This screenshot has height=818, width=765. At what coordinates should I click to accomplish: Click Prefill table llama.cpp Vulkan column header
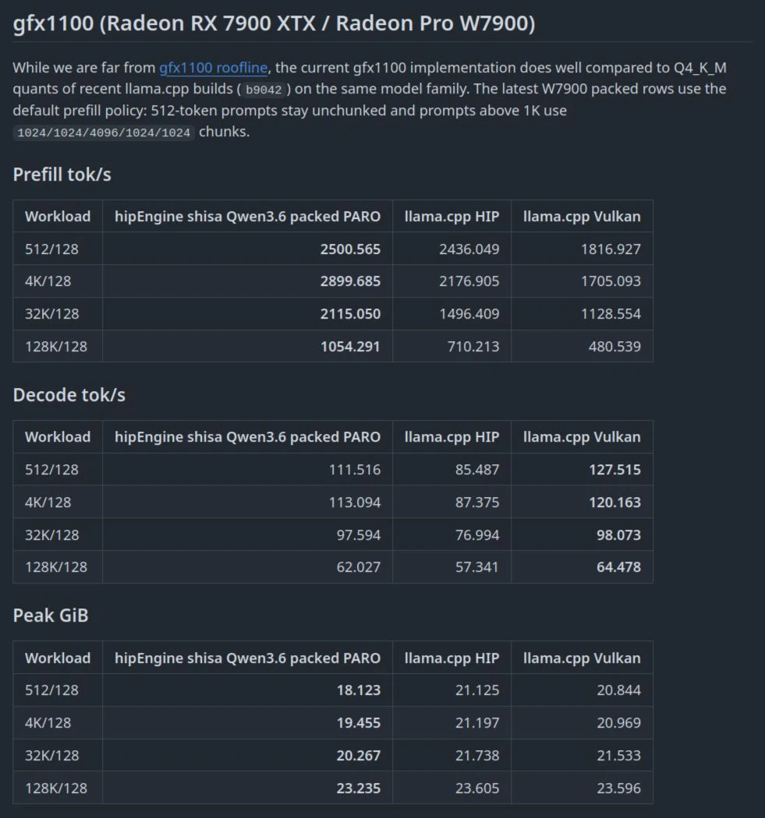coord(582,216)
